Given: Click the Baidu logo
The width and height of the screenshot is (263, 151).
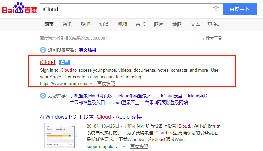Looking at the screenshot, I should tap(19, 8).
